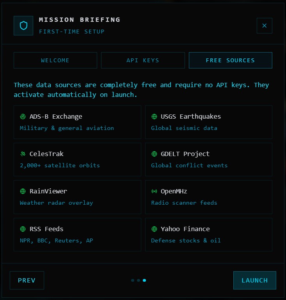Click the globe icon next to RainViewer

23,191
